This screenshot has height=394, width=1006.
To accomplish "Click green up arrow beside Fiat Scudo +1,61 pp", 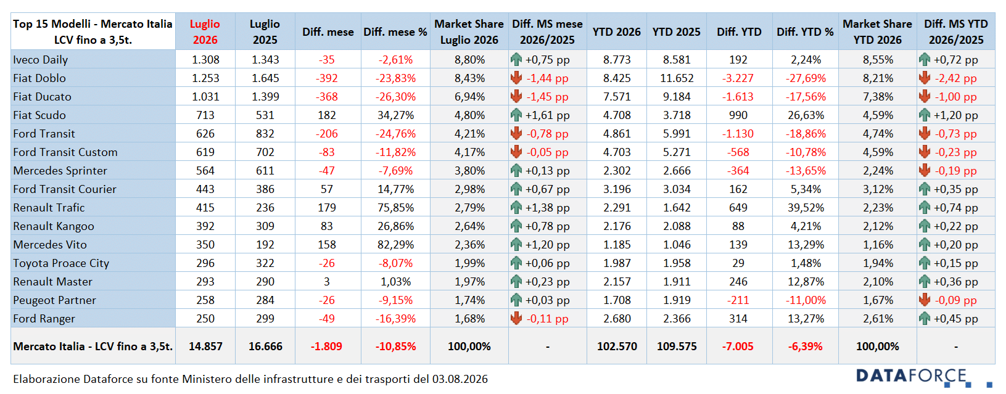I will click(516, 115).
